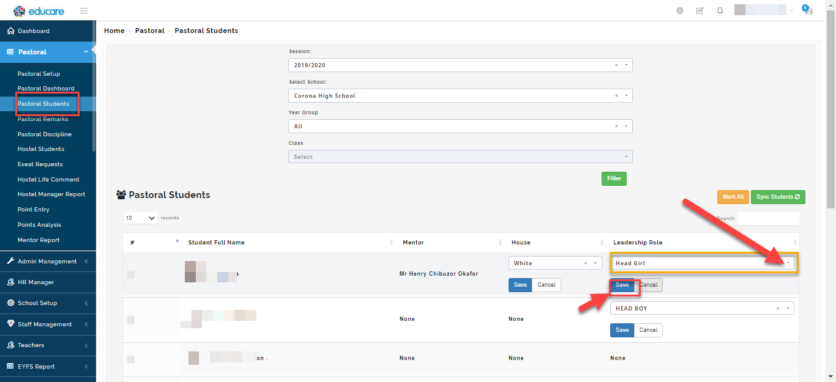Expand Admin Management submenu
Screen dimensions: 836x382
pyautogui.click(x=86, y=262)
